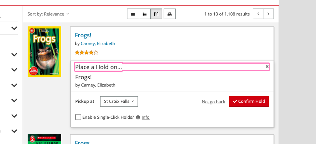Switch to the compact list view icon
This screenshot has height=144, width=316.
coord(133,14)
